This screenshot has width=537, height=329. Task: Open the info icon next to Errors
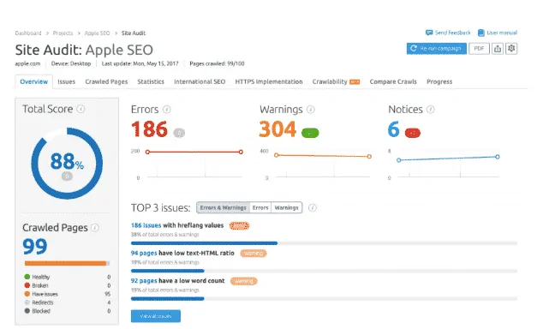click(167, 110)
